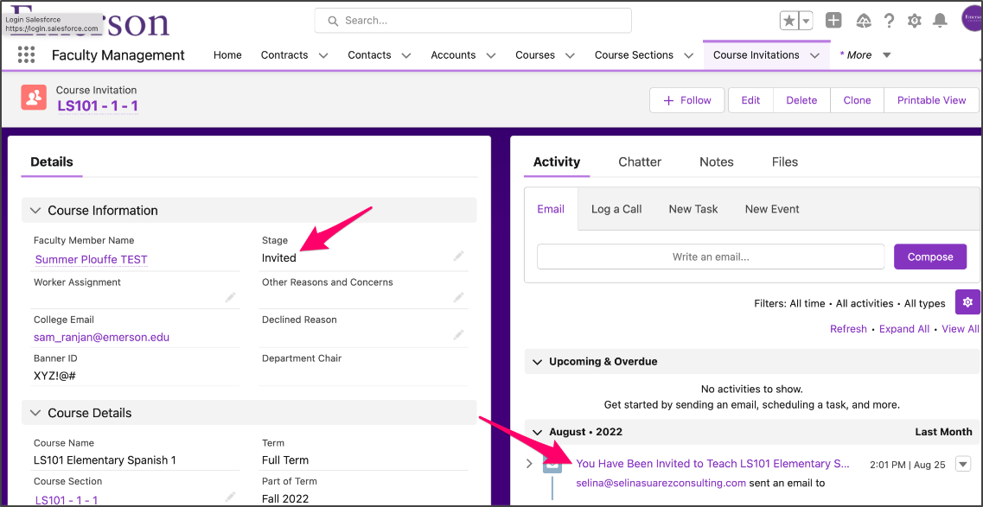The image size is (983, 507).
Task: Switch to the Chatter tab
Action: [640, 162]
